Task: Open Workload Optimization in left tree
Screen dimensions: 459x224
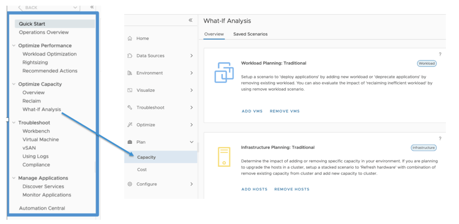Action: (49, 54)
